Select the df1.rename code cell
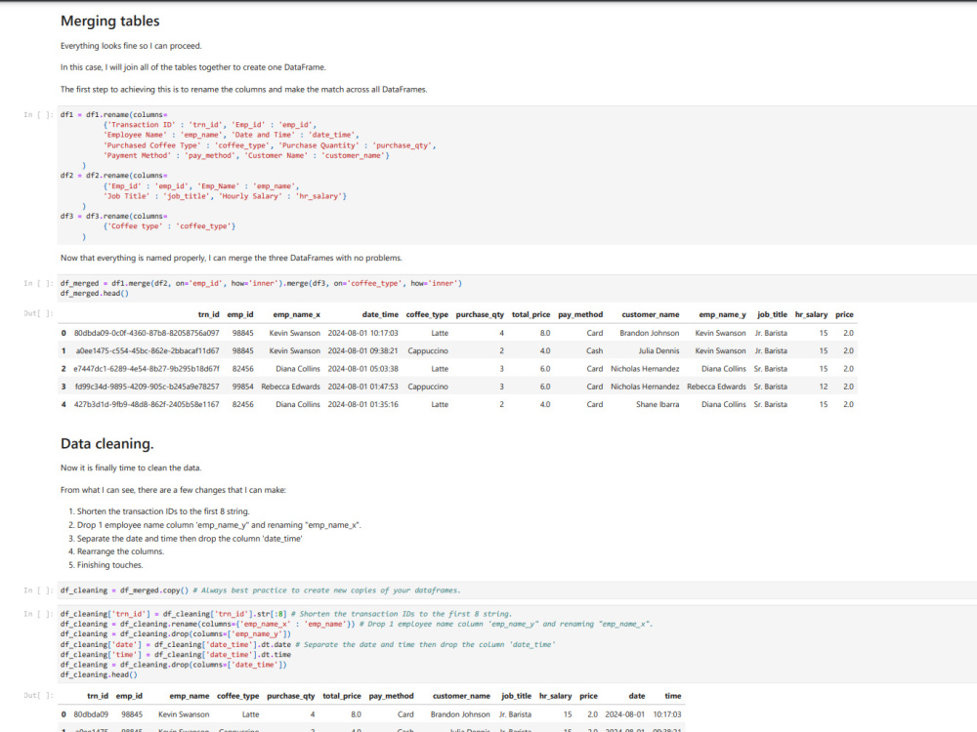Screen dimensions: 977x732 [517, 176]
